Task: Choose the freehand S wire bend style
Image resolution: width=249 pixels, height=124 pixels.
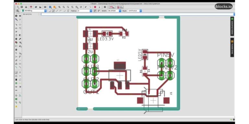Action: click(68, 11)
